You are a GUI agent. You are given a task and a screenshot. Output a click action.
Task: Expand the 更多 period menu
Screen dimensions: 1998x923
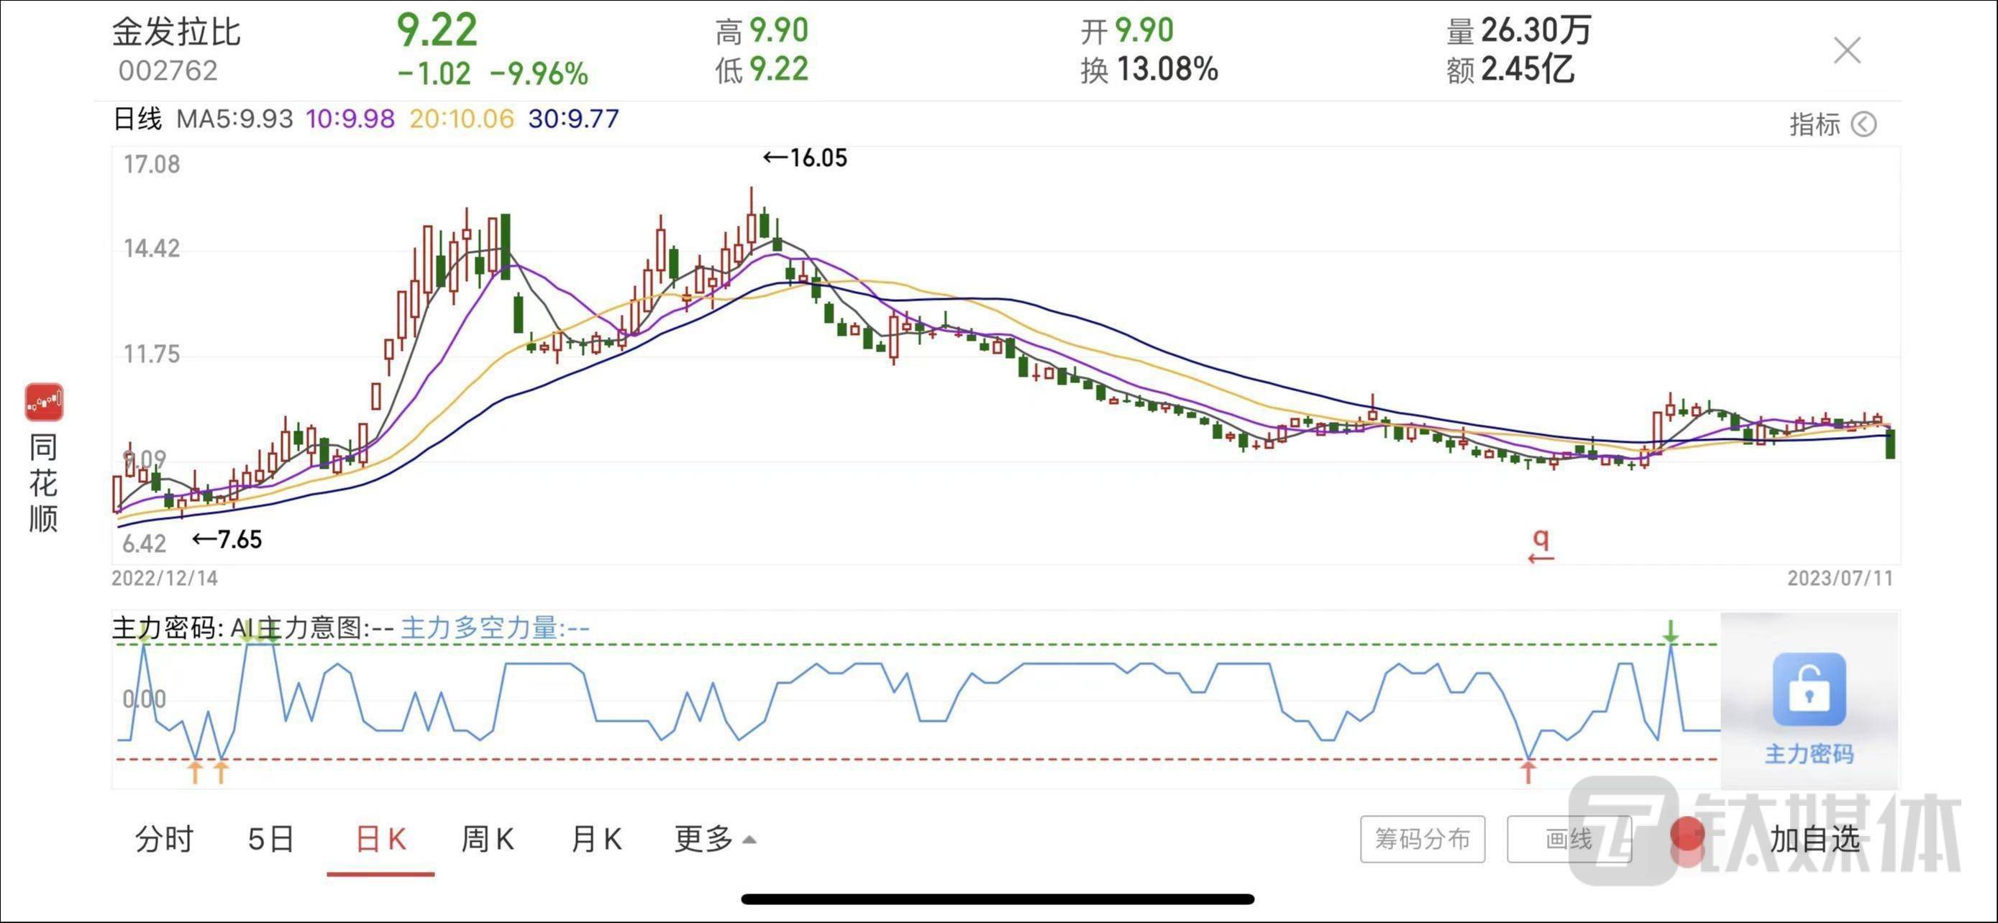[x=713, y=838]
